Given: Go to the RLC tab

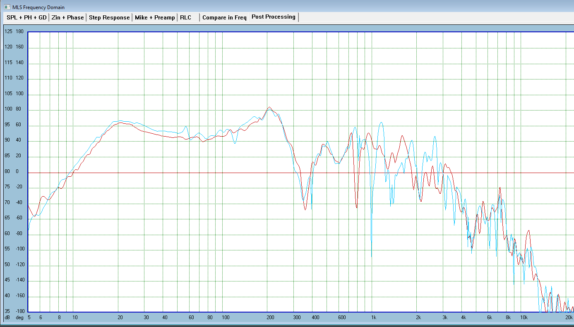Looking at the screenshot, I should 186,17.
